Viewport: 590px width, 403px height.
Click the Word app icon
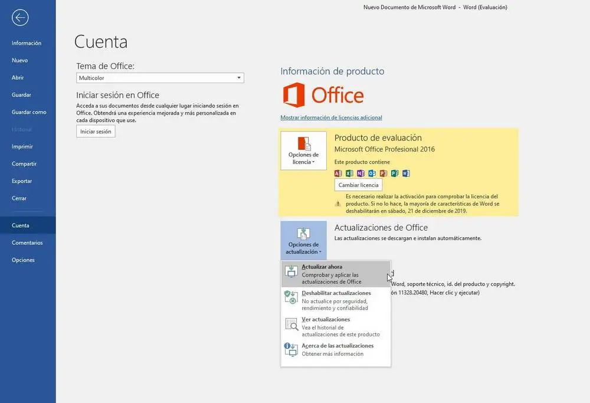coord(406,173)
